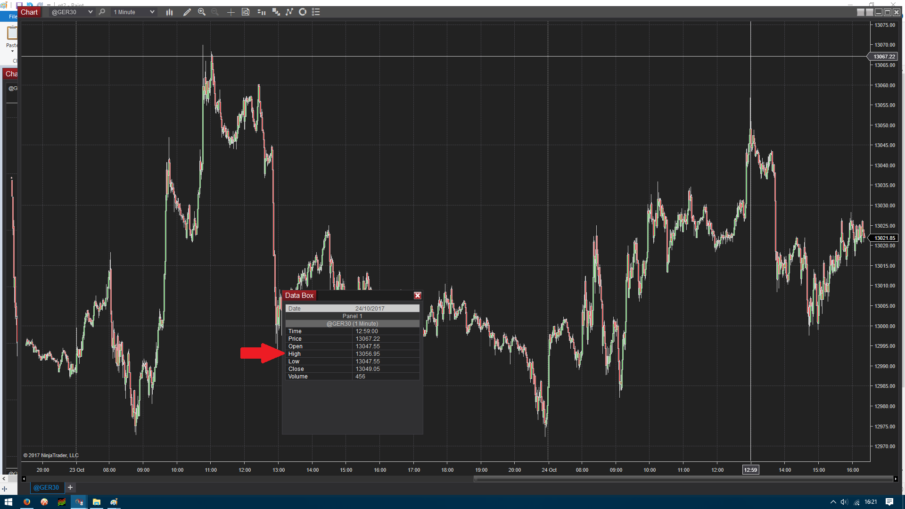Toggle the crosshair cursor tool
905x509 pixels.
tap(231, 12)
